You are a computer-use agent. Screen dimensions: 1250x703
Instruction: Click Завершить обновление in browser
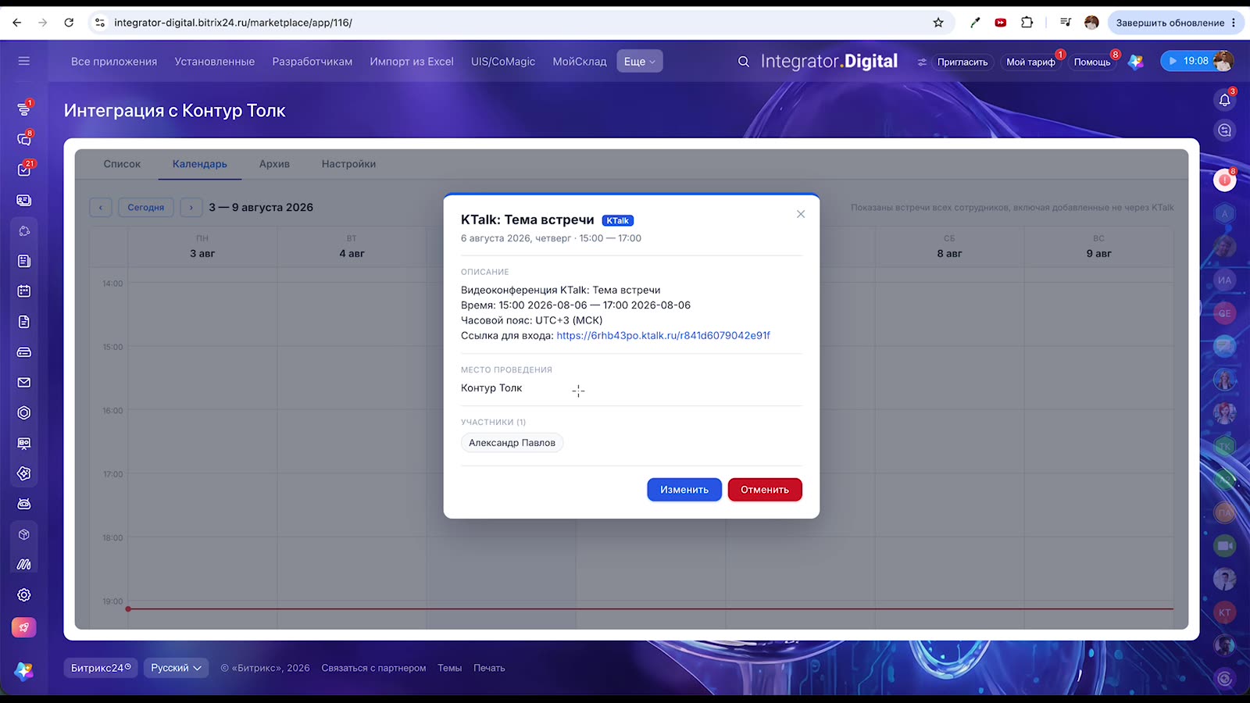(1176, 23)
